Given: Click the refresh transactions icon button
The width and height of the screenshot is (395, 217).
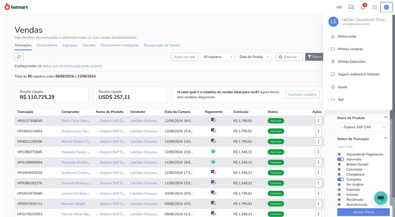Looking at the screenshot, I should click(x=19, y=57).
